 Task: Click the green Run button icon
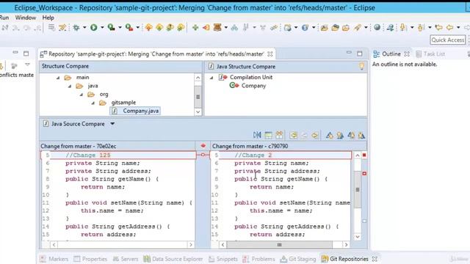[94, 28]
